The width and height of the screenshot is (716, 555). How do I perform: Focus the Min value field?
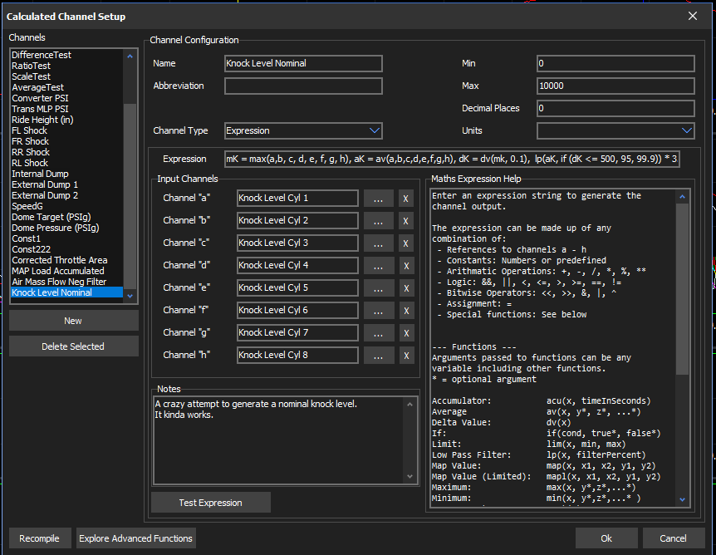pyautogui.click(x=615, y=63)
